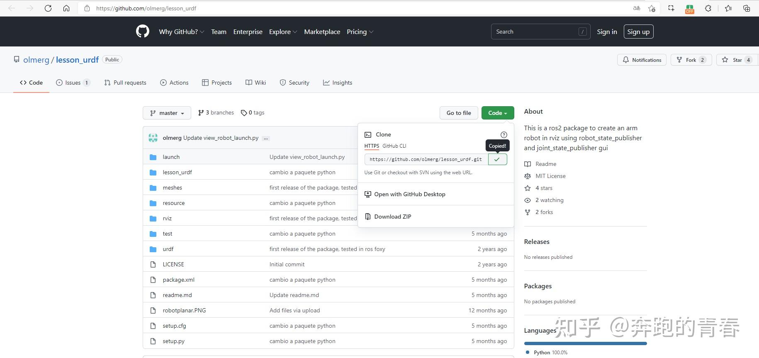The height and width of the screenshot is (358, 759).
Task: Click the copied-URL checkmark icon
Action: (497, 159)
